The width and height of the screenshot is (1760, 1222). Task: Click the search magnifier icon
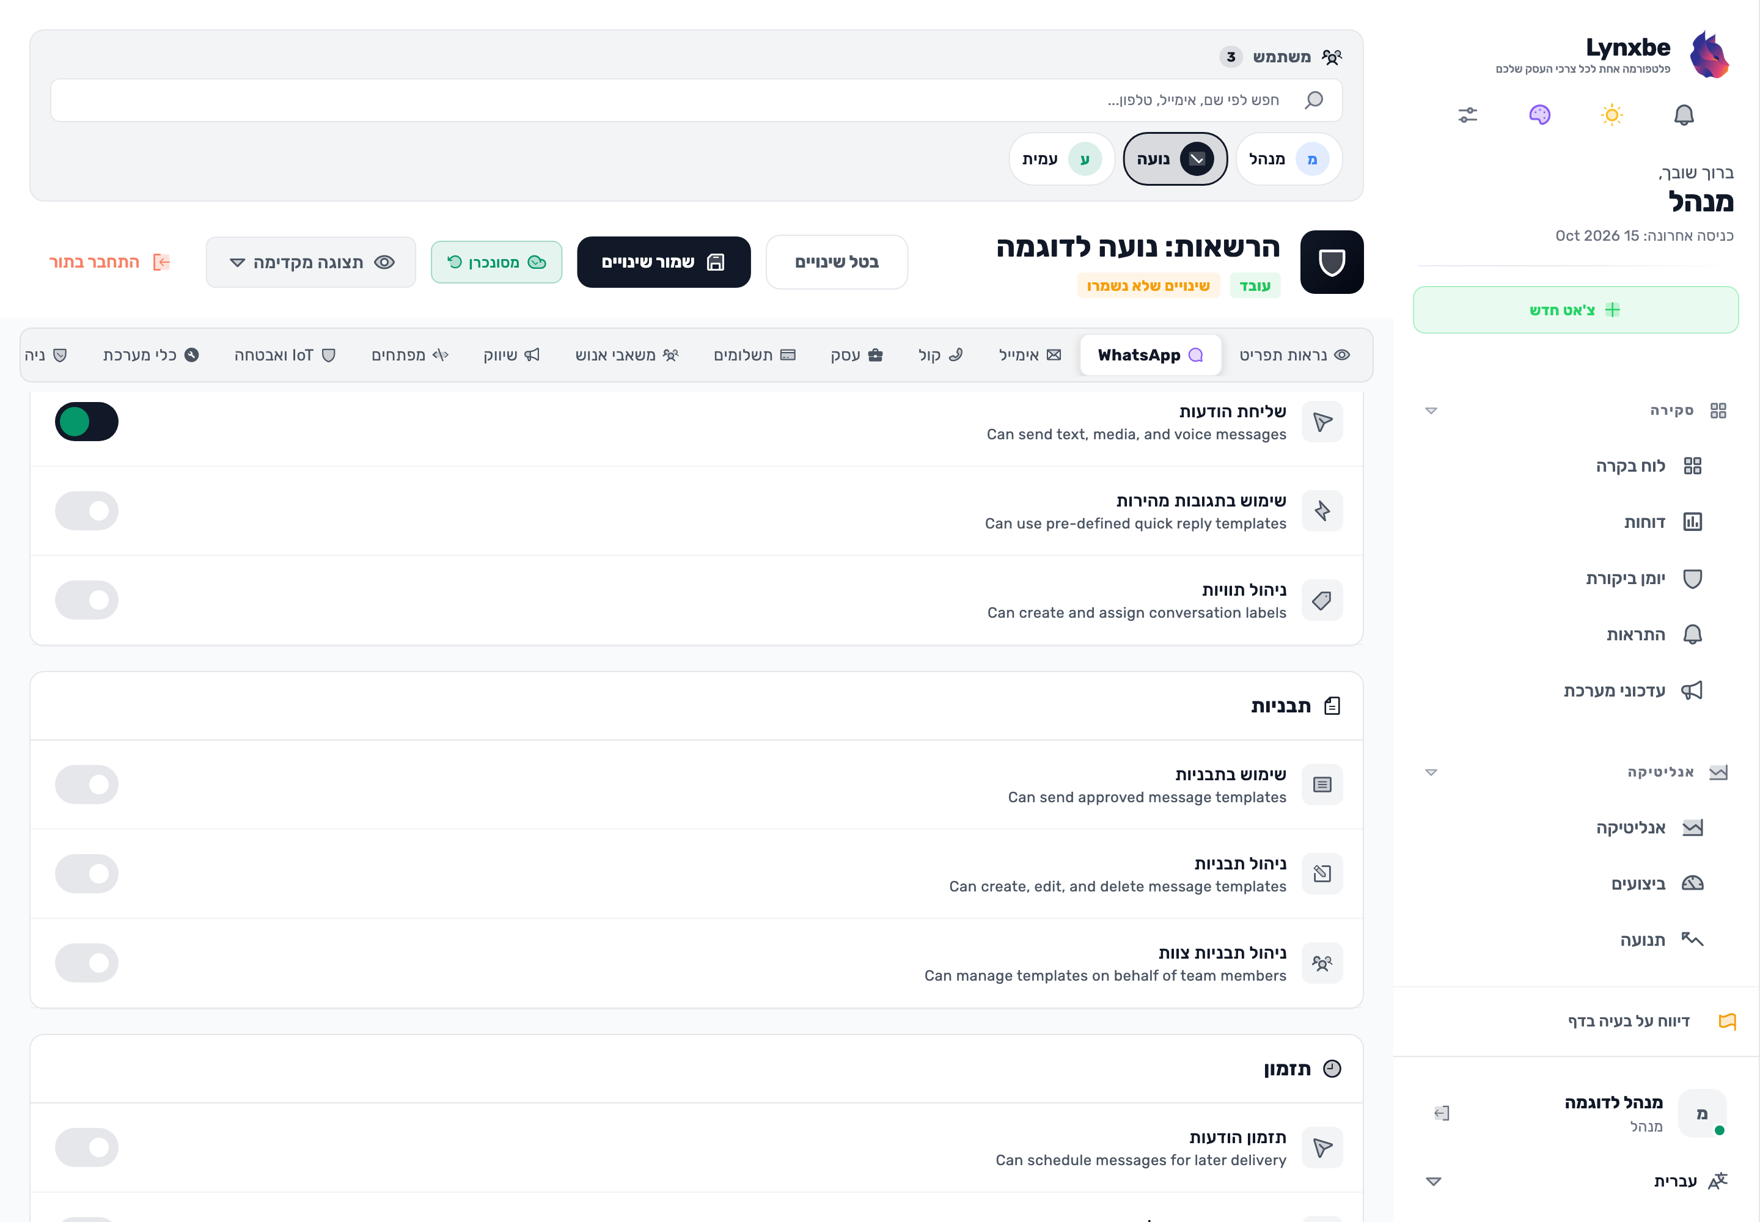pos(1313,100)
